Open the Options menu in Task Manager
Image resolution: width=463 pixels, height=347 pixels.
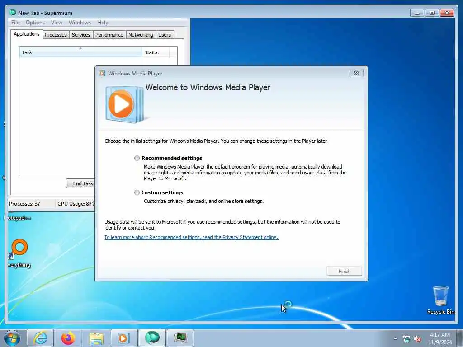tap(35, 23)
